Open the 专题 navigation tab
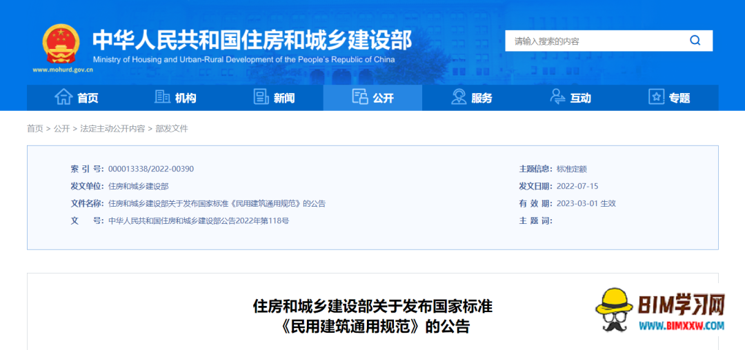This screenshot has width=745, height=350. 679,98
